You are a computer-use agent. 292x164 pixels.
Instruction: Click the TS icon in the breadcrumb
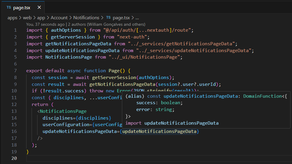pyautogui.click(x=108, y=17)
